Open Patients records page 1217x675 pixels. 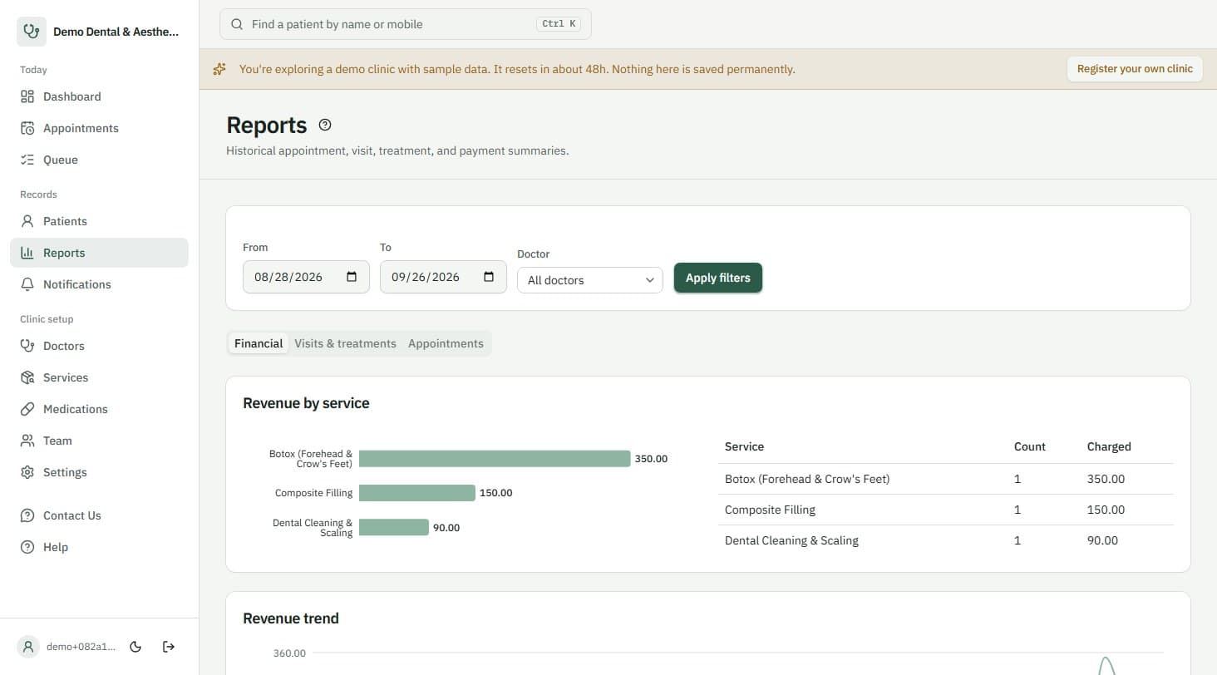99,221
